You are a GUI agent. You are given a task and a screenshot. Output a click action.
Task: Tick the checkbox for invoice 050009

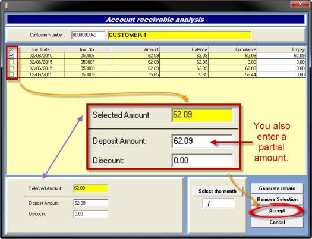point(11,74)
